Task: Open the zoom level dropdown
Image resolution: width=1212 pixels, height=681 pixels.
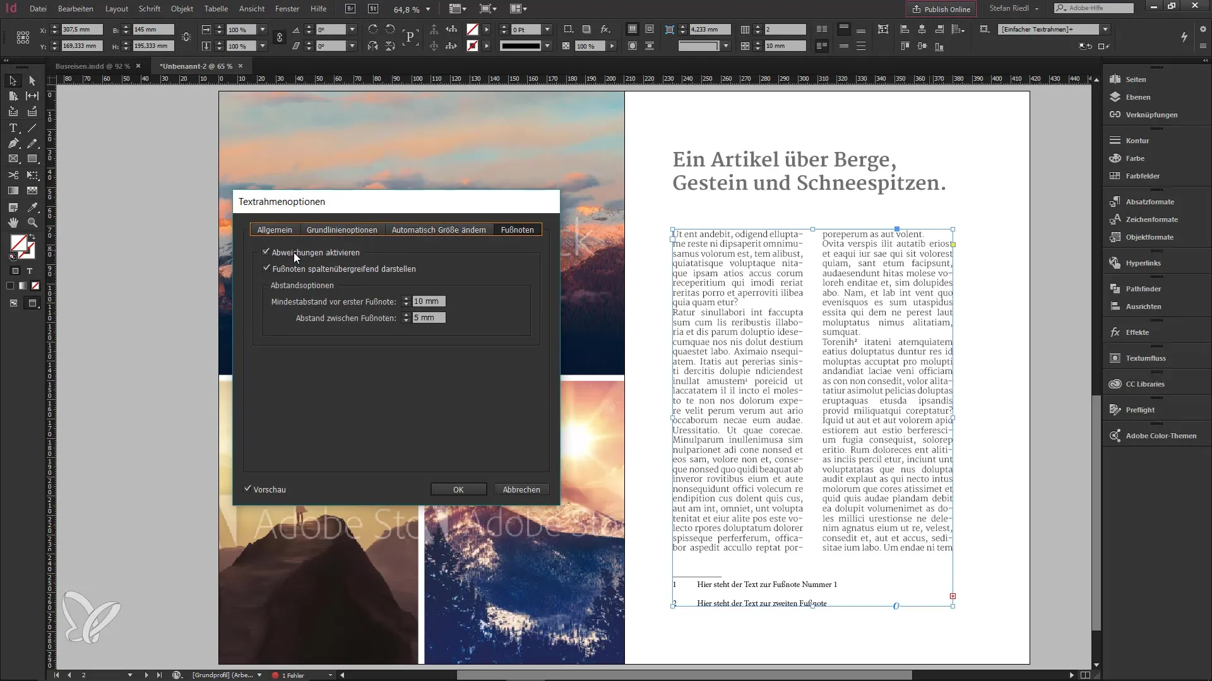Action: [428, 9]
